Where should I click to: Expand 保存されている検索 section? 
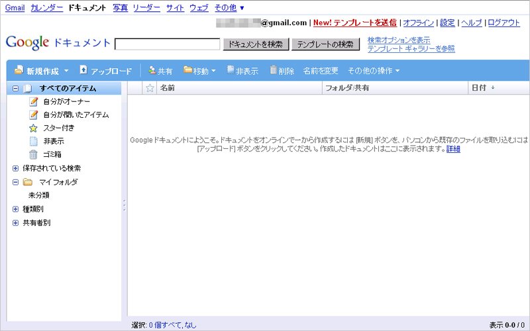15,168
